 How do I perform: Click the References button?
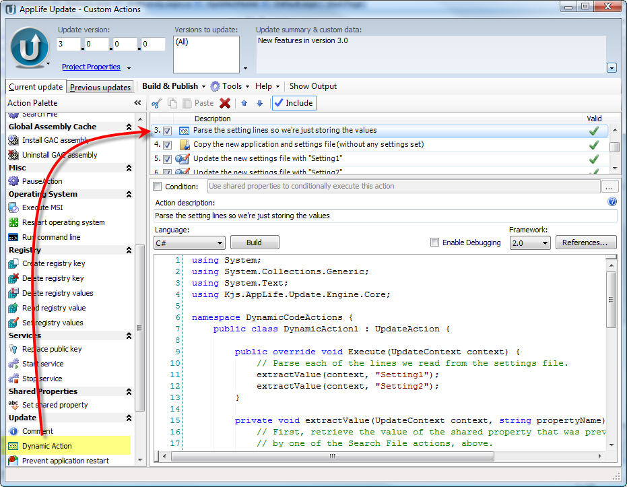point(587,242)
